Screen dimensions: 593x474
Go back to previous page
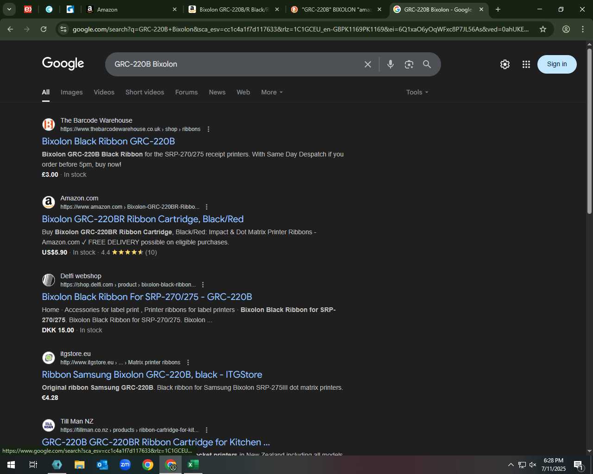pos(10,29)
